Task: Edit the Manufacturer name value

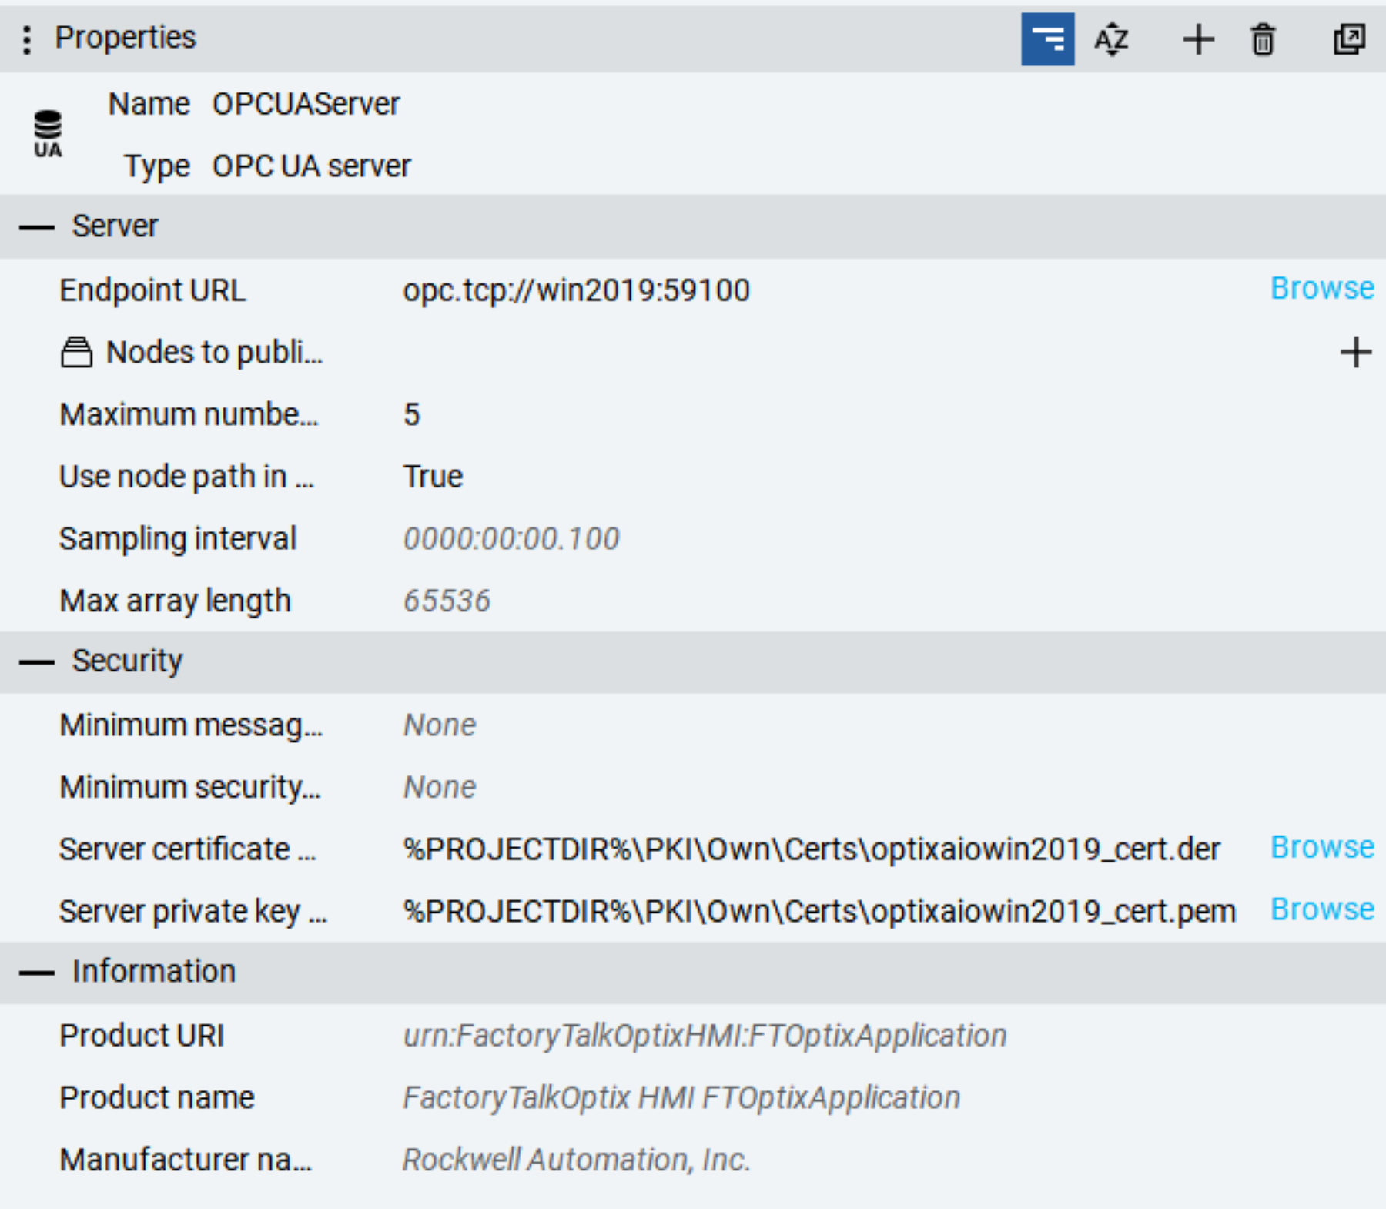Action: 577,1160
